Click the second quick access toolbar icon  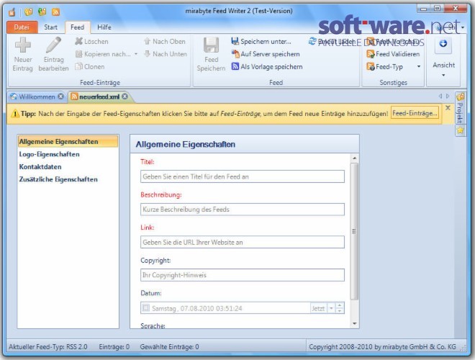[42, 12]
